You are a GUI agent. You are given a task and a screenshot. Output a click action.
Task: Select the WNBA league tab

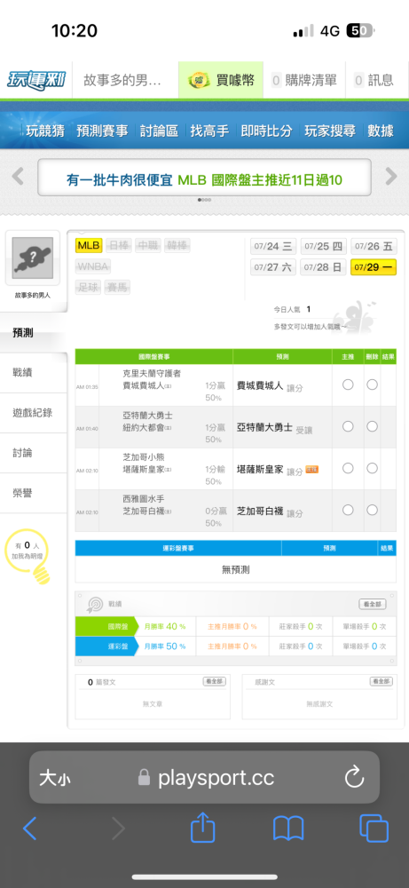[x=93, y=266]
